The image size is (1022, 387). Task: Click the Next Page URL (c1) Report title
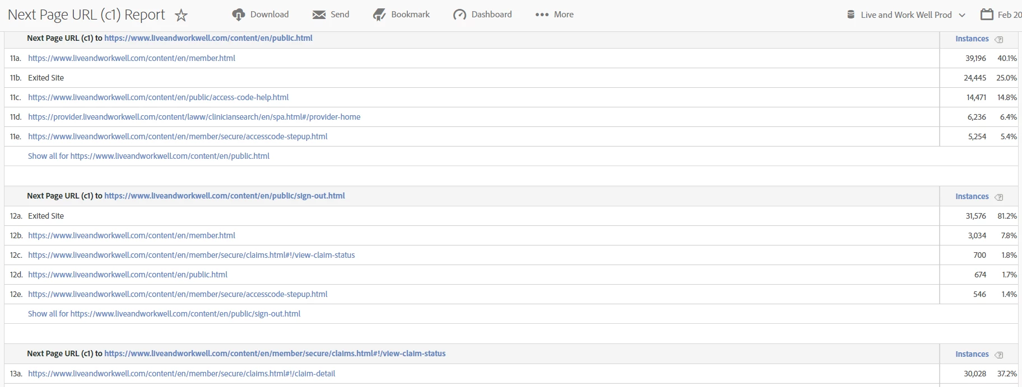coord(86,15)
